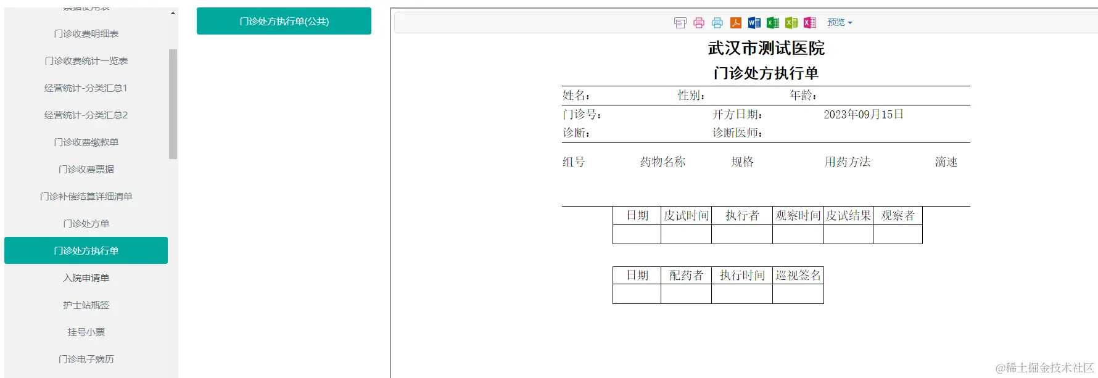Select 门诊补偿结算详细清单 menu item

[x=86, y=196]
